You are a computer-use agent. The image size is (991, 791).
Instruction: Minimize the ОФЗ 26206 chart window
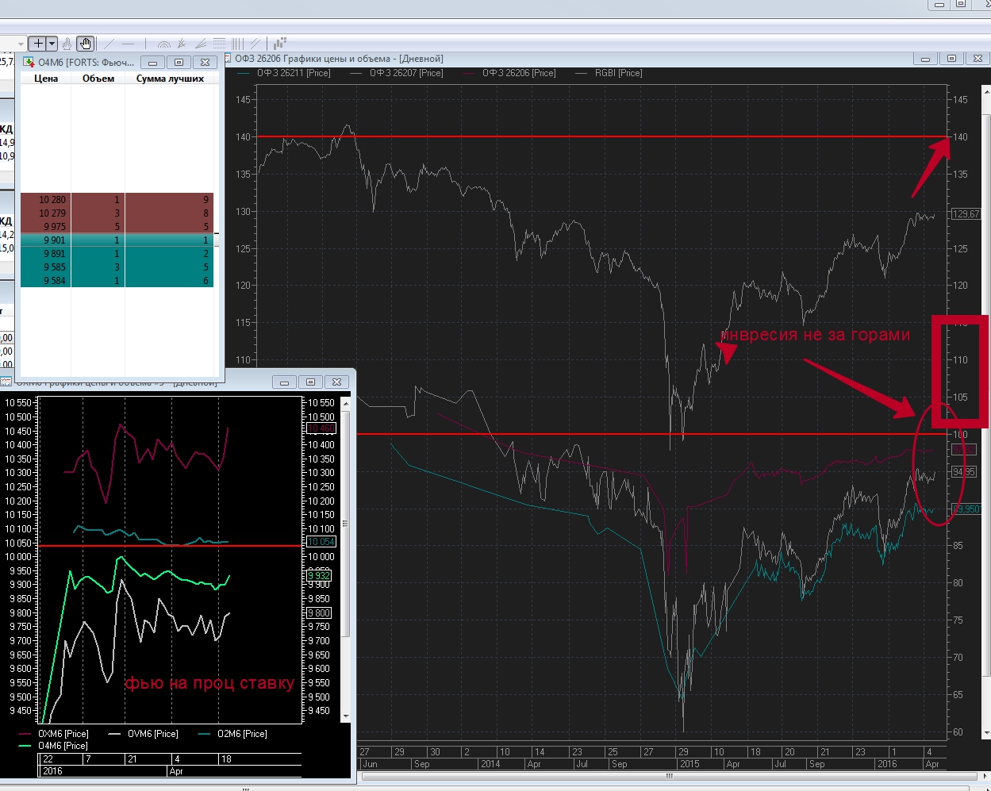(925, 59)
